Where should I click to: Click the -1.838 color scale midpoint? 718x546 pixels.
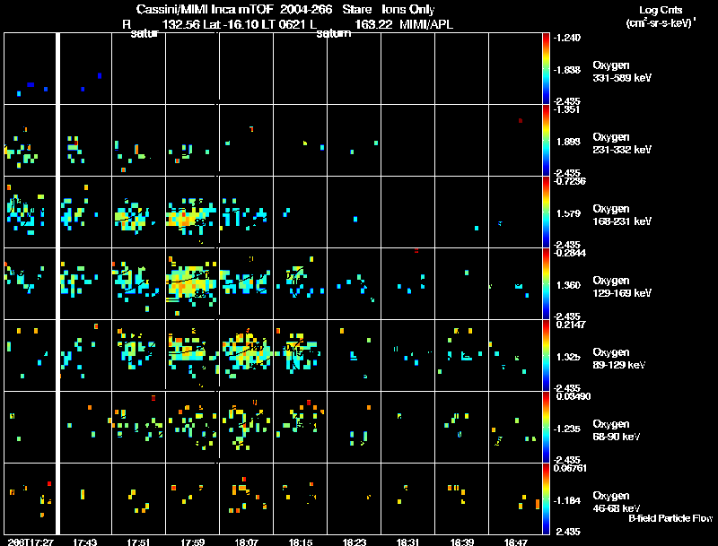(567, 70)
